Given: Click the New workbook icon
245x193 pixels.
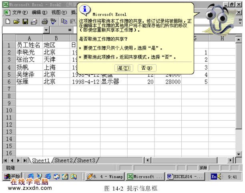Looking at the screenshot, I should [x=8, y=21].
